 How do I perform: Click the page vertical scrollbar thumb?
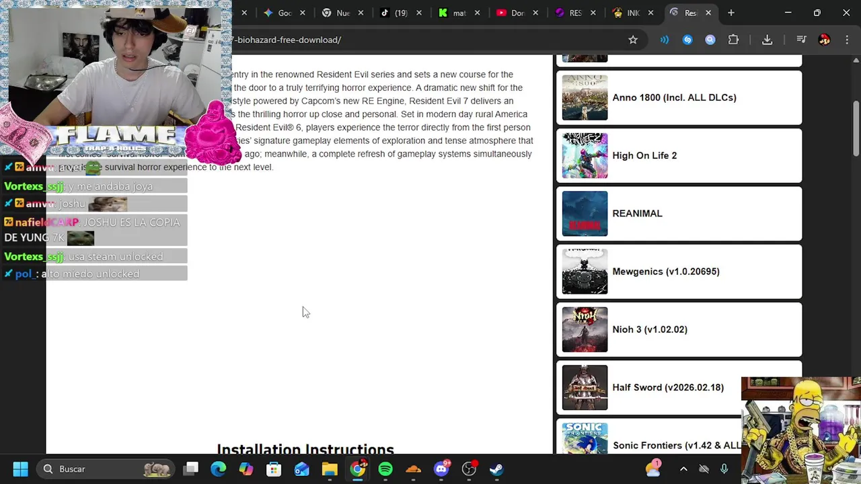[x=856, y=128]
